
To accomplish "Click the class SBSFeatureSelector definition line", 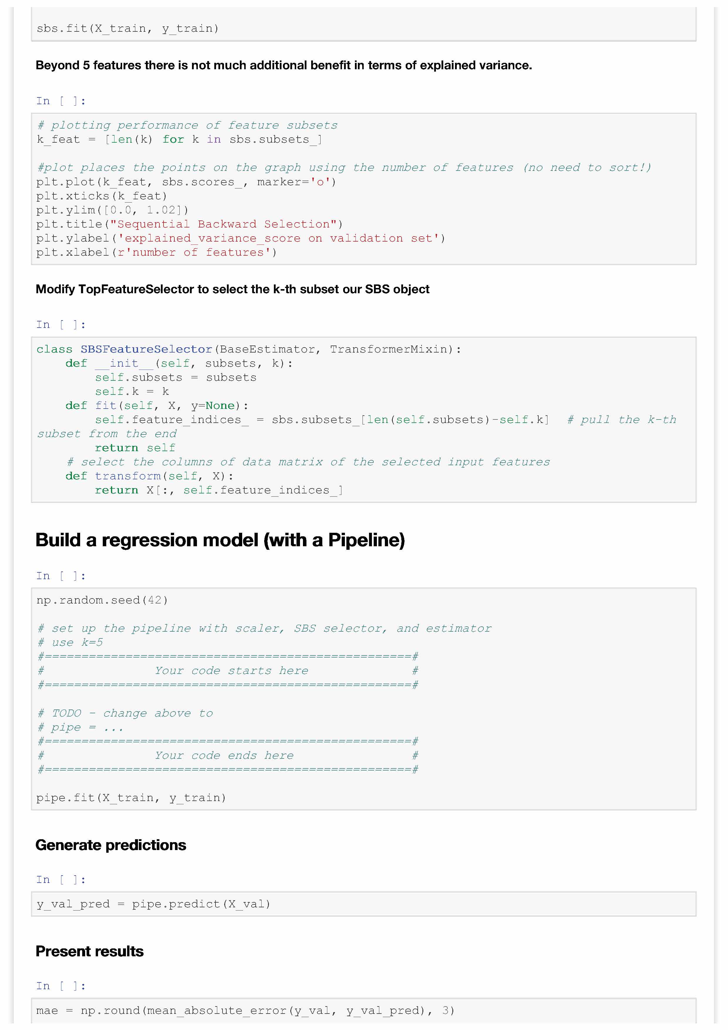I will pyautogui.click(x=249, y=349).
